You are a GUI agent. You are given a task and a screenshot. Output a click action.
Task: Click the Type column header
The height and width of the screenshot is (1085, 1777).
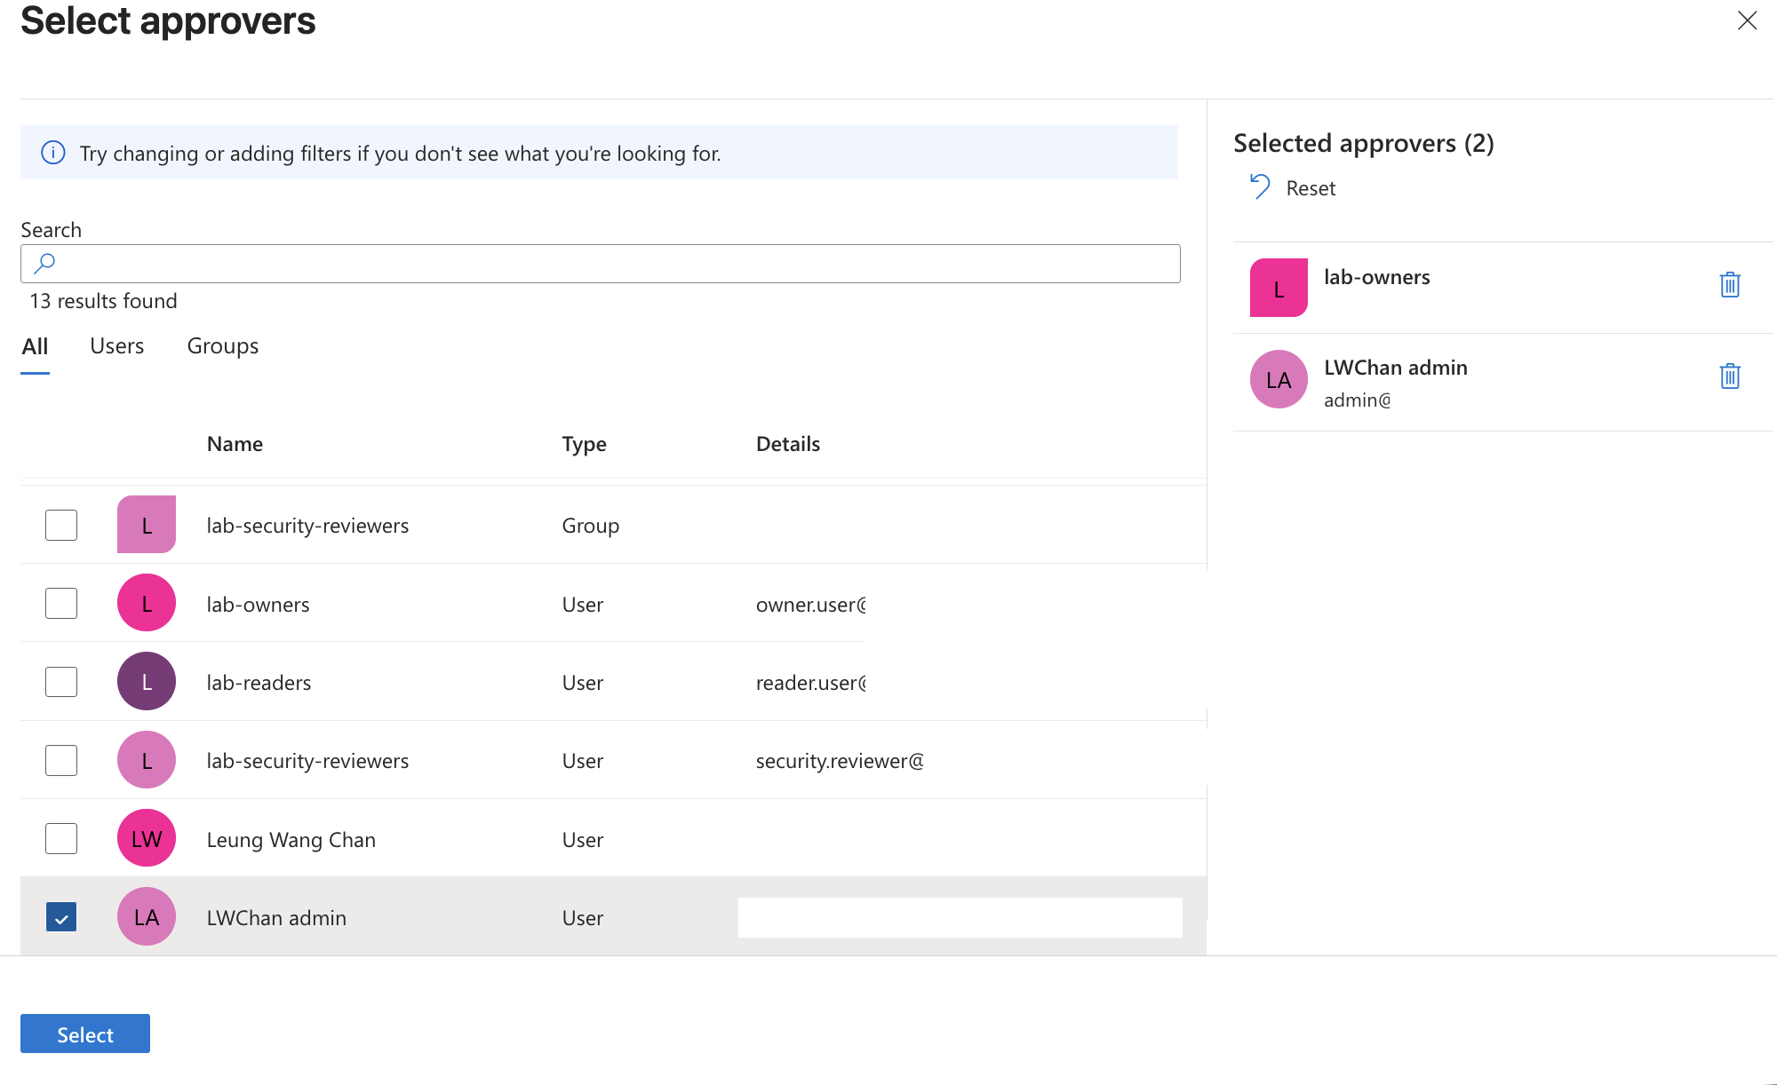584,444
